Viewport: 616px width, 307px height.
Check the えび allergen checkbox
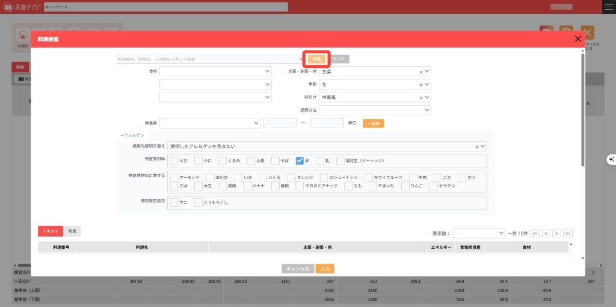pyautogui.click(x=174, y=160)
